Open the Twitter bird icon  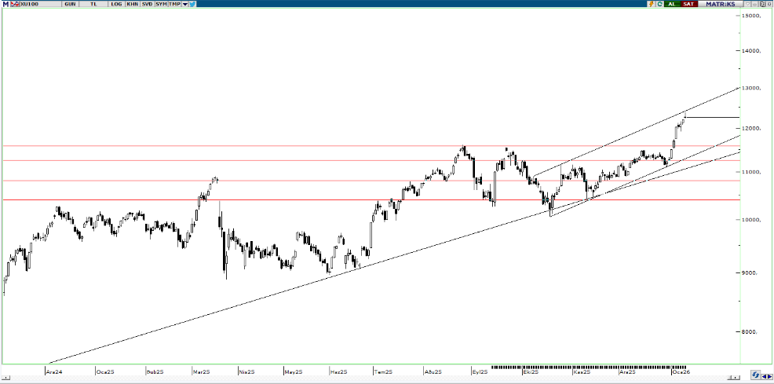[193, 4]
